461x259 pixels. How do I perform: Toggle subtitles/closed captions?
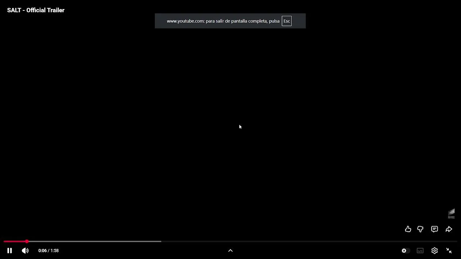coord(420,251)
